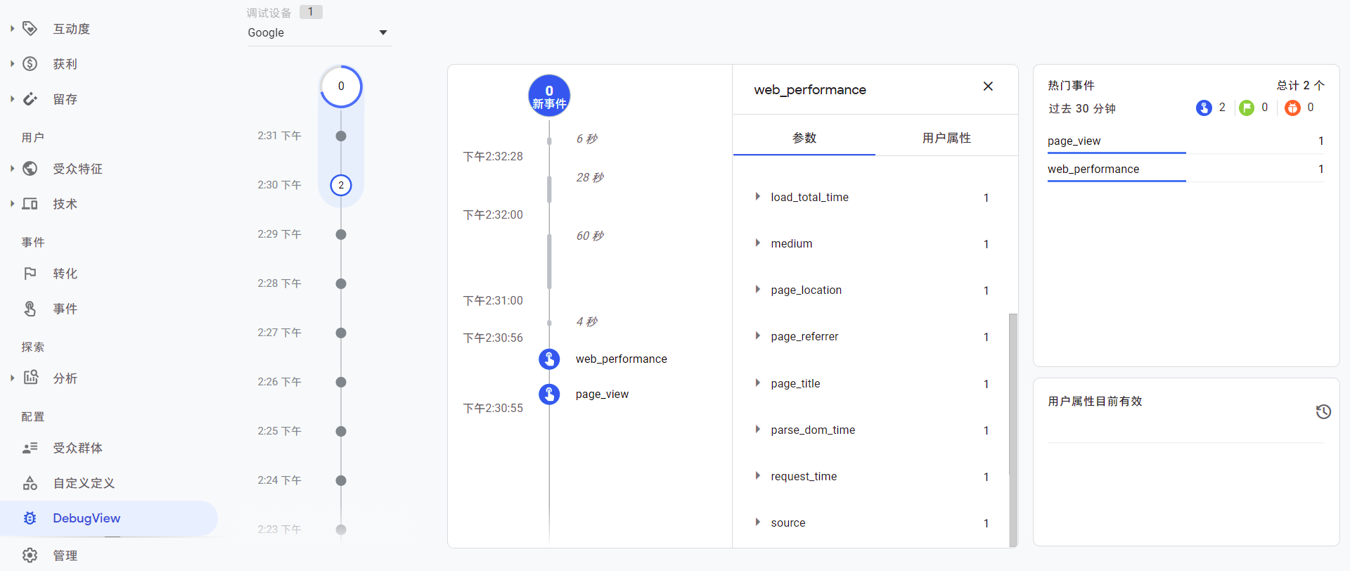Select the 2:26 下午 minute marker
The width and height of the screenshot is (1350, 571).
(341, 382)
